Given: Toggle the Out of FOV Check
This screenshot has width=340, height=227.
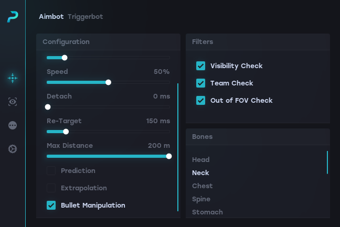Looking at the screenshot, I should click(x=200, y=100).
